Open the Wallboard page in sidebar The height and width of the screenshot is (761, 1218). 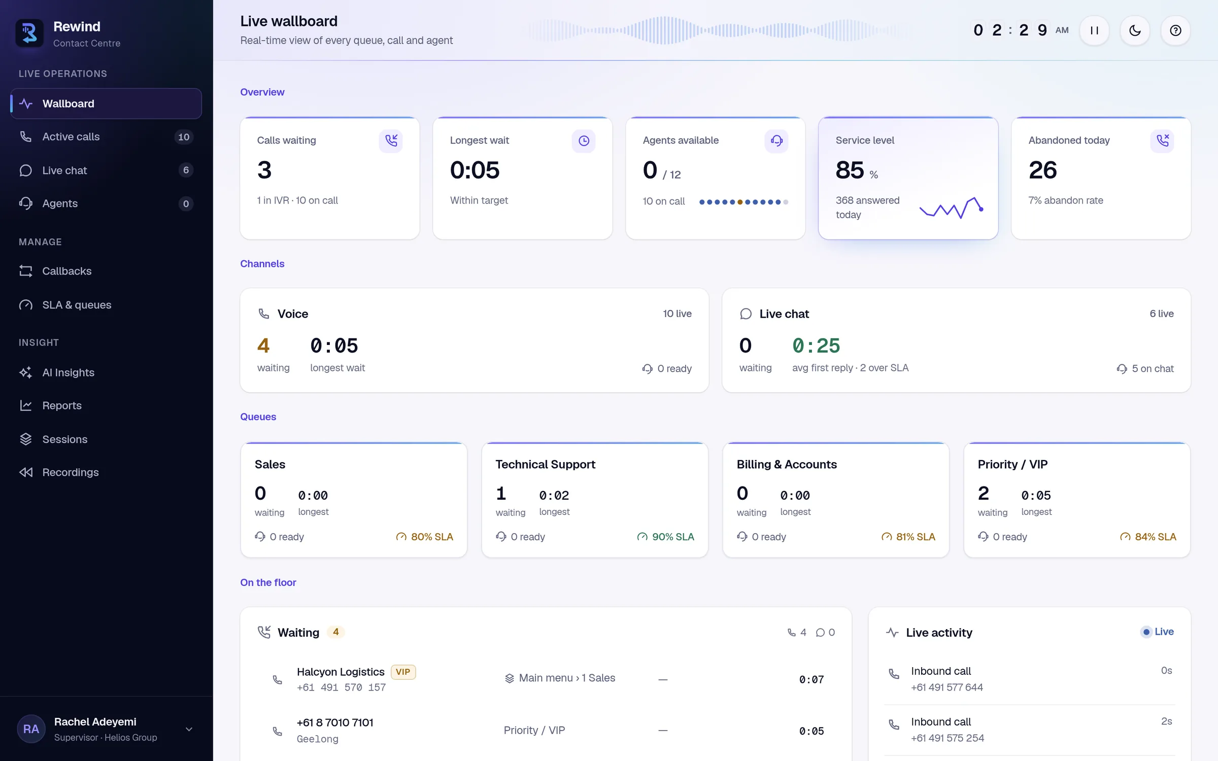106,103
